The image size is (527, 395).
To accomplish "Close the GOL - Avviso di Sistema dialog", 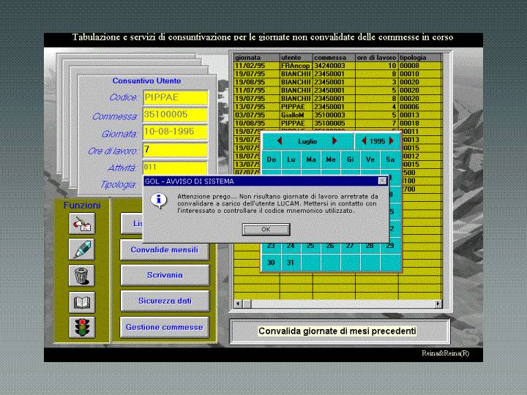I will pyautogui.click(x=381, y=181).
